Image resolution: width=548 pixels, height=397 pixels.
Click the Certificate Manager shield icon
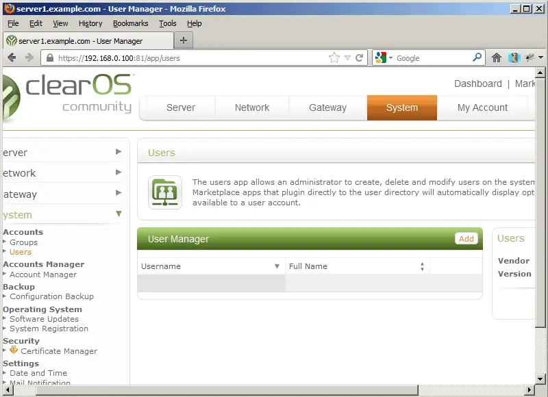(14, 350)
